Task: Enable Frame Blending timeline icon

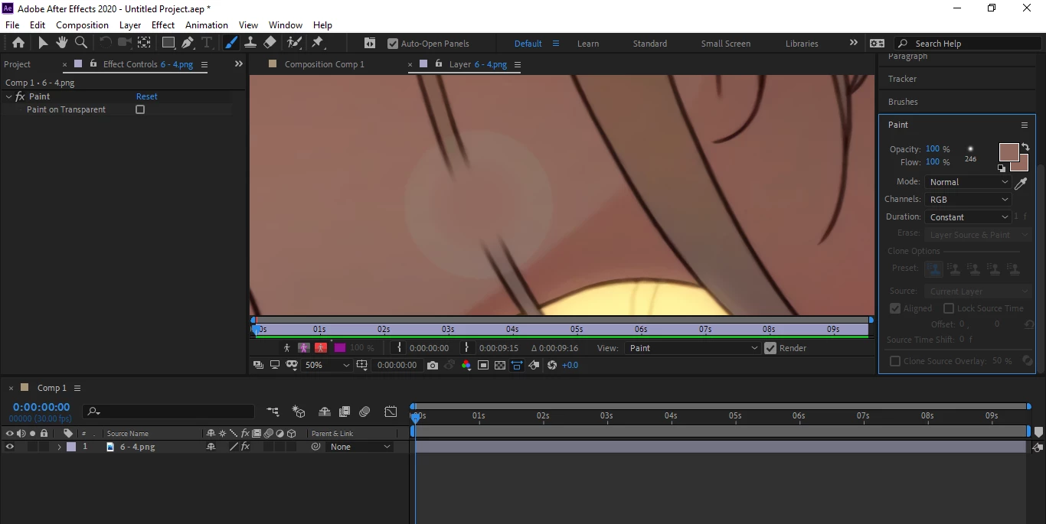Action: pos(345,412)
